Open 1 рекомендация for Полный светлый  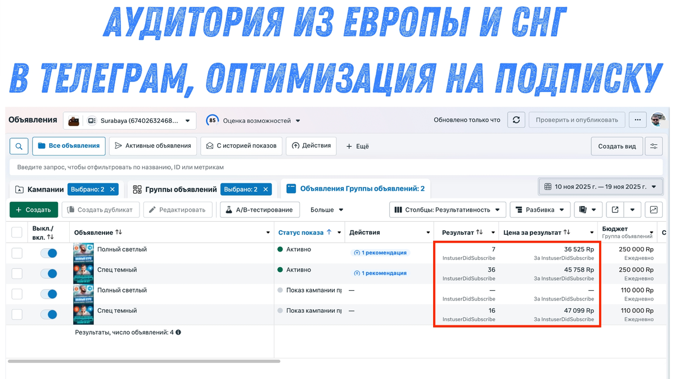tap(380, 253)
